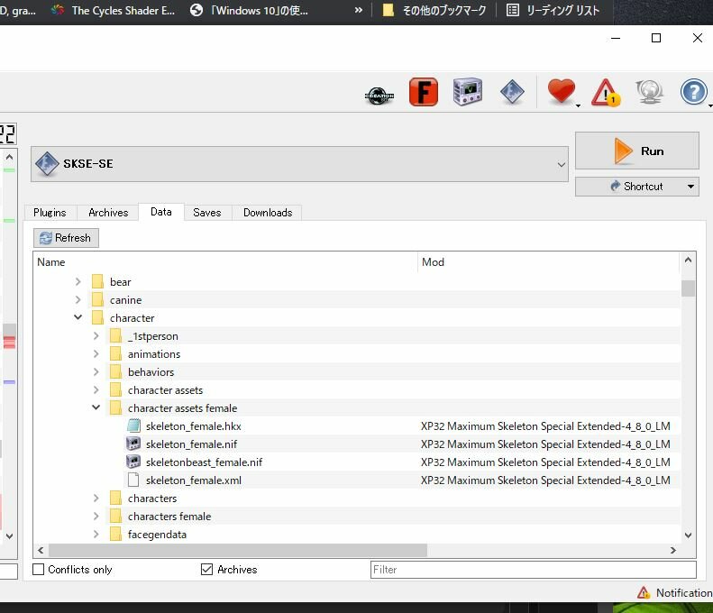
Task: Click the left mod list scroll up arrow
Action: point(9,157)
